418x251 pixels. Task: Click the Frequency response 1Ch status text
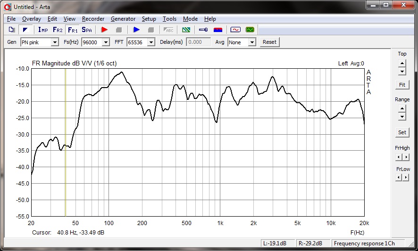364,243
